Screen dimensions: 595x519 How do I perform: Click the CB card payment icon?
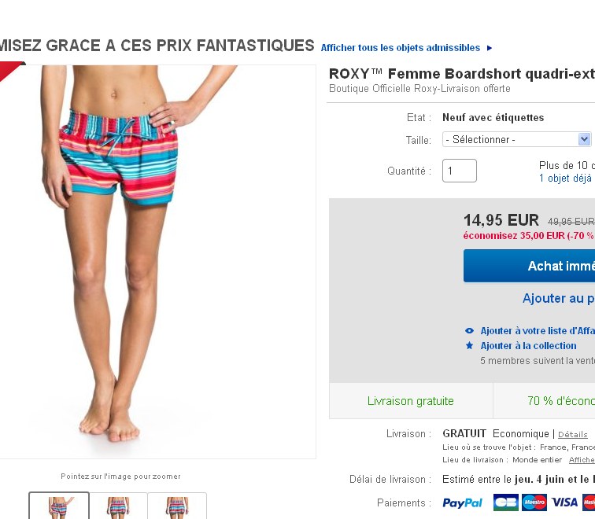(x=505, y=502)
